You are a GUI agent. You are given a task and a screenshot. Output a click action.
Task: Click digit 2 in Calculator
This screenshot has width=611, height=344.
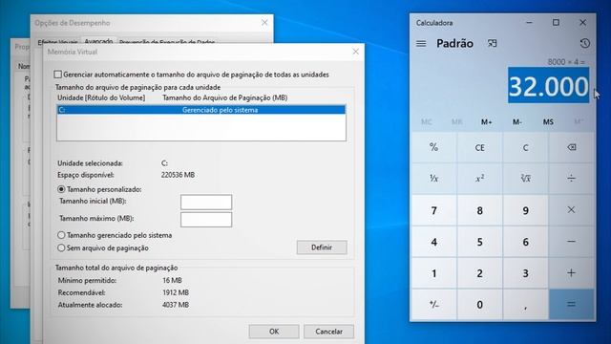[479, 273]
